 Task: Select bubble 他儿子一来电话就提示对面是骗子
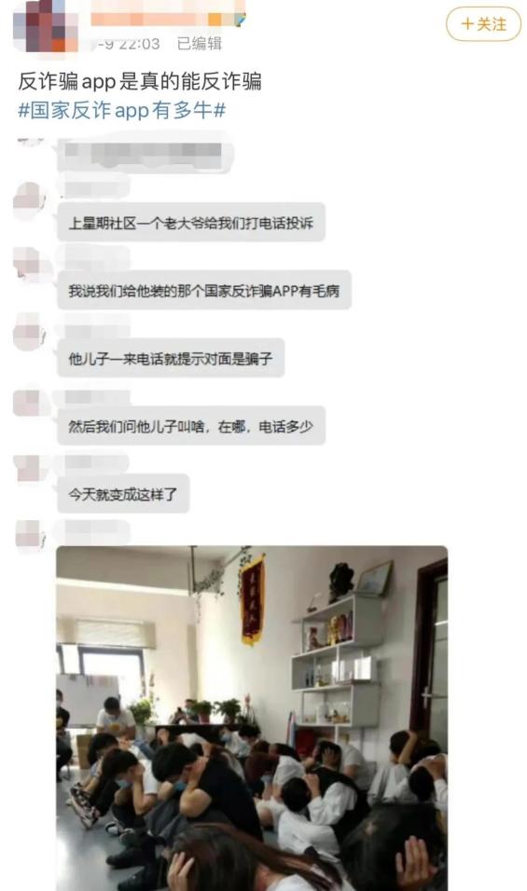pos(171,359)
